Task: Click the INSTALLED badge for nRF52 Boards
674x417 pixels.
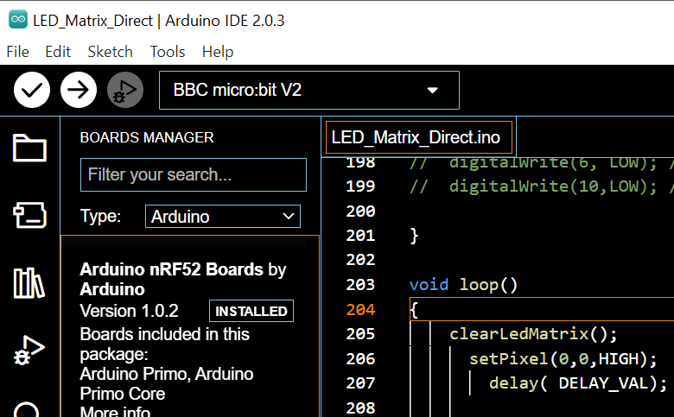Action: pos(251,311)
